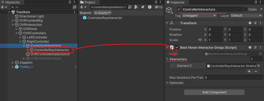Open the Layer dropdown showing Default
This screenshot has height=101, width=264.
tap(246, 16)
